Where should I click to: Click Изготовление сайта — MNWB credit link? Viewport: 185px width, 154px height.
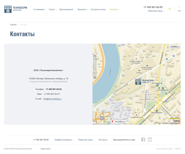tap(169, 149)
